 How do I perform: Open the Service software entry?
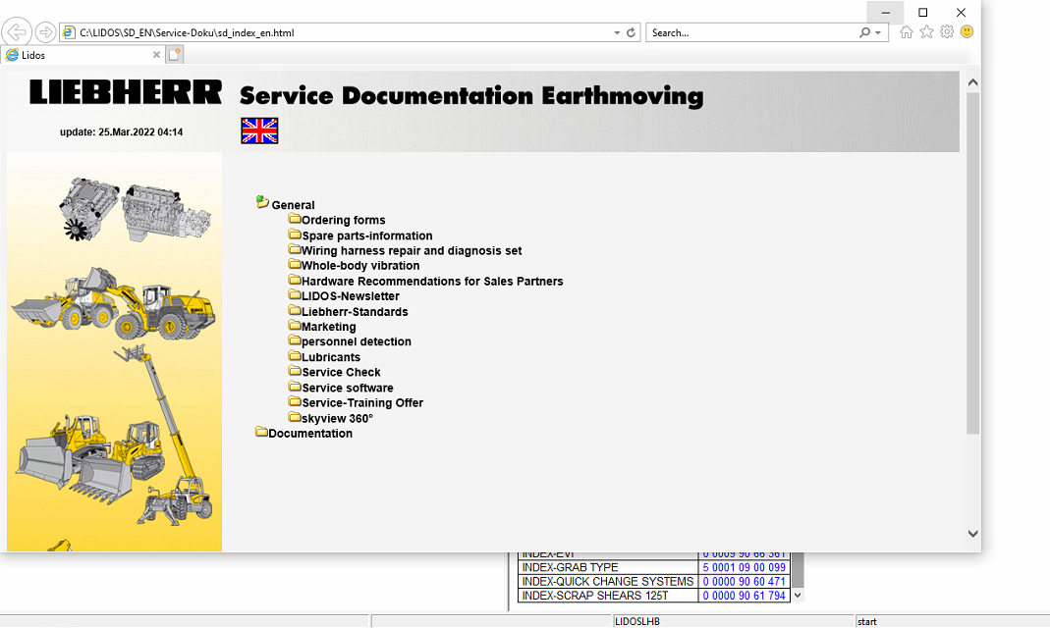pos(348,388)
